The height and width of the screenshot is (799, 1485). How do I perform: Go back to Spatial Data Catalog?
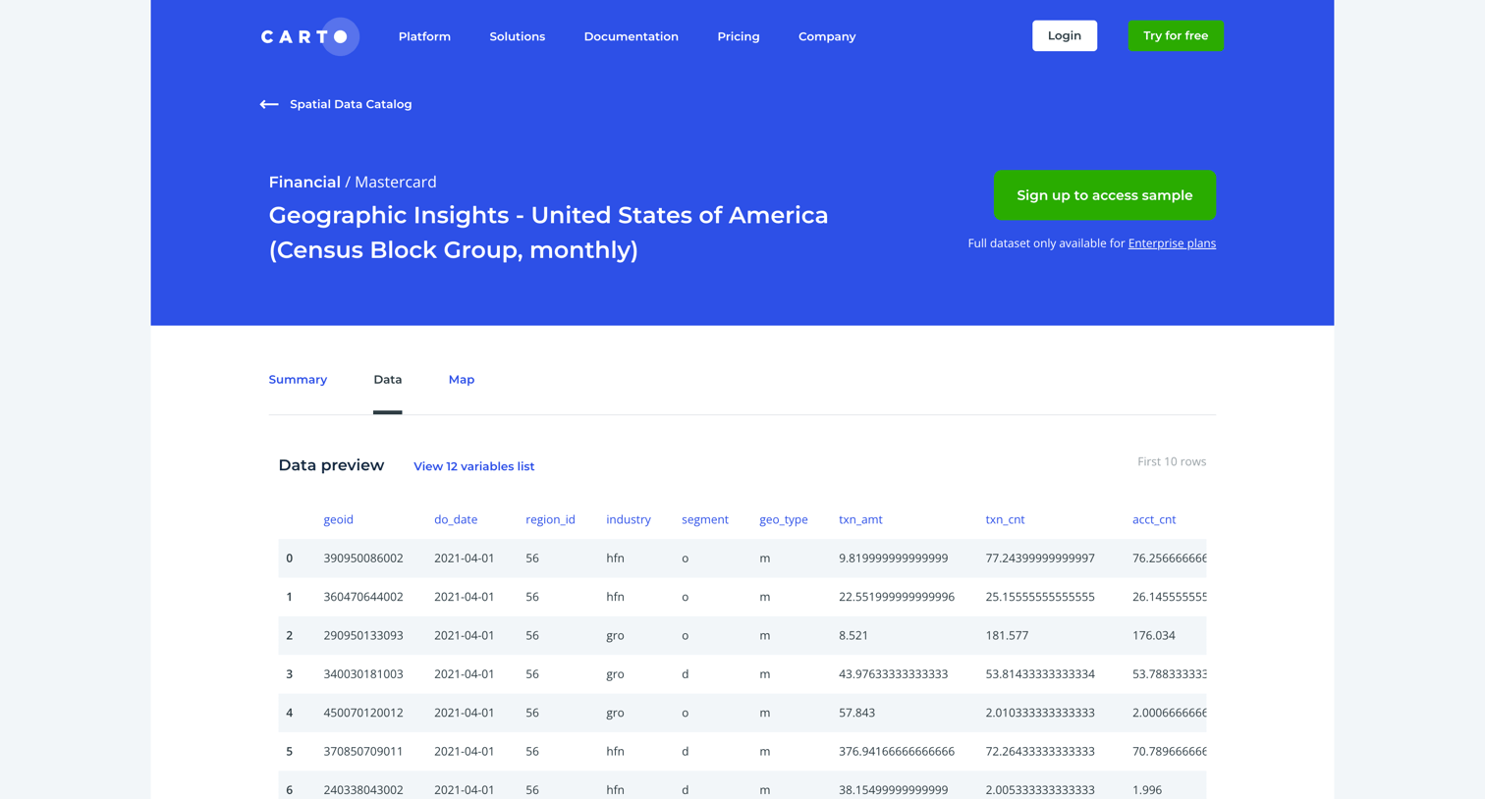tap(351, 104)
